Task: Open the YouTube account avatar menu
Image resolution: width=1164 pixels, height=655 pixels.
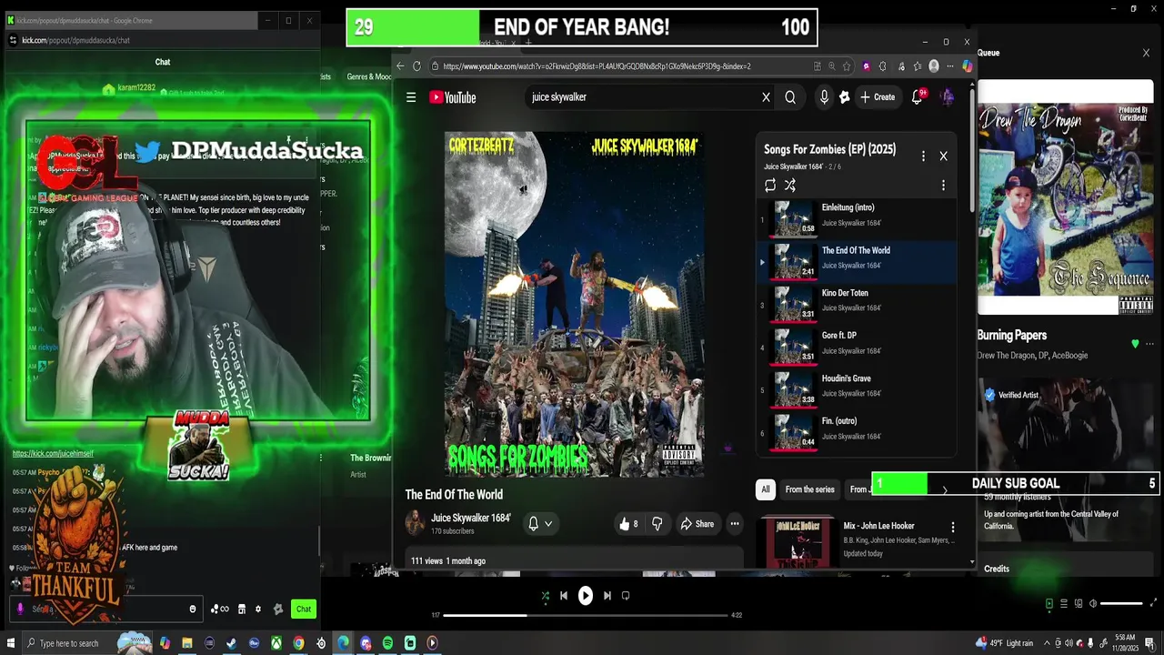Action: tap(947, 97)
